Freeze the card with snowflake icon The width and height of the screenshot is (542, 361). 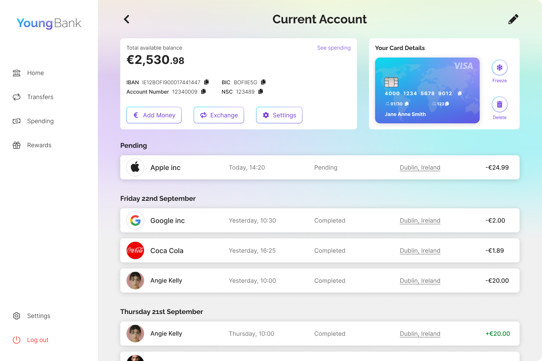[x=499, y=68]
